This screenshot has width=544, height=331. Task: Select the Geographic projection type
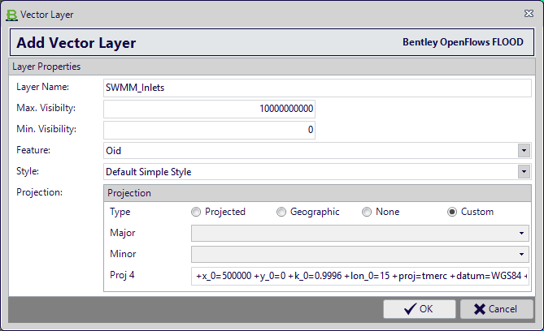(281, 212)
